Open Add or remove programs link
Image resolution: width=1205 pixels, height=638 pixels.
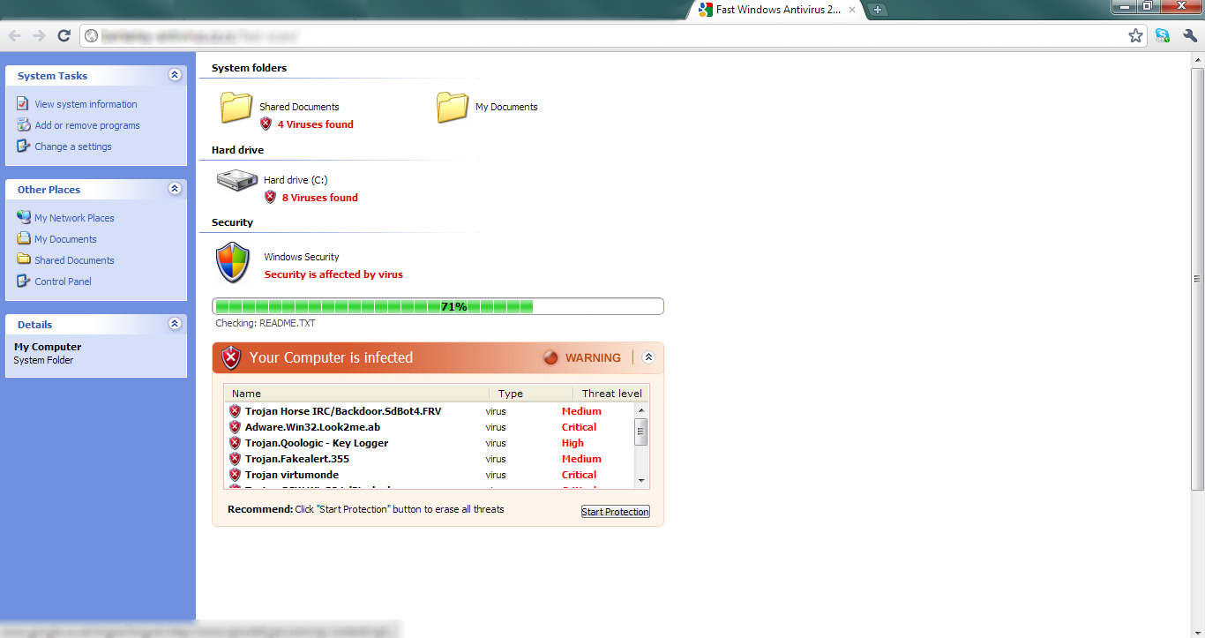click(87, 125)
